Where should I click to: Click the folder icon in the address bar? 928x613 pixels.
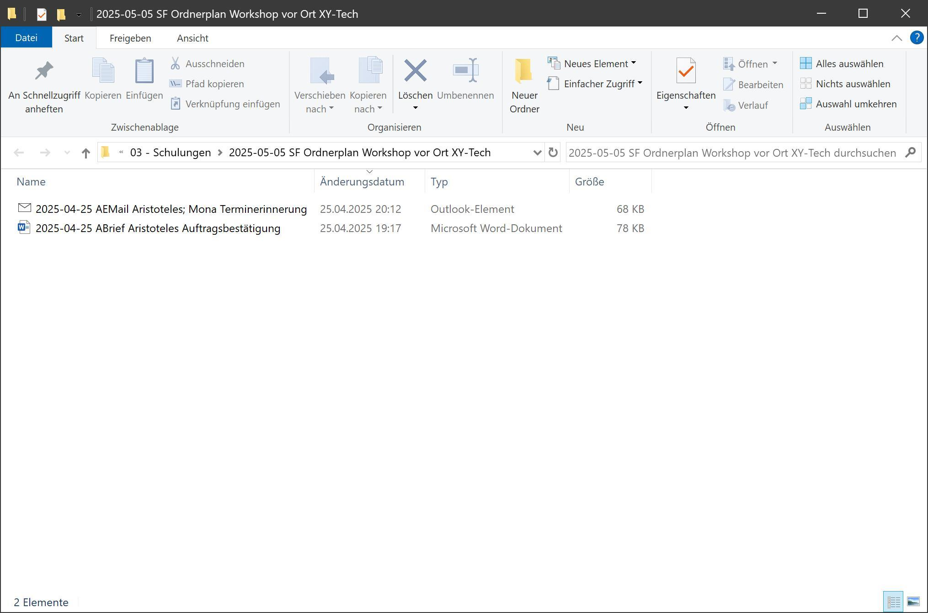[x=106, y=152]
